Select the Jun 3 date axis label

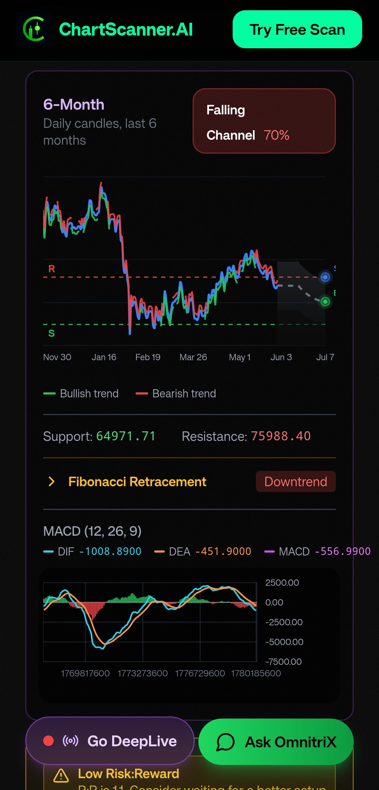[281, 357]
